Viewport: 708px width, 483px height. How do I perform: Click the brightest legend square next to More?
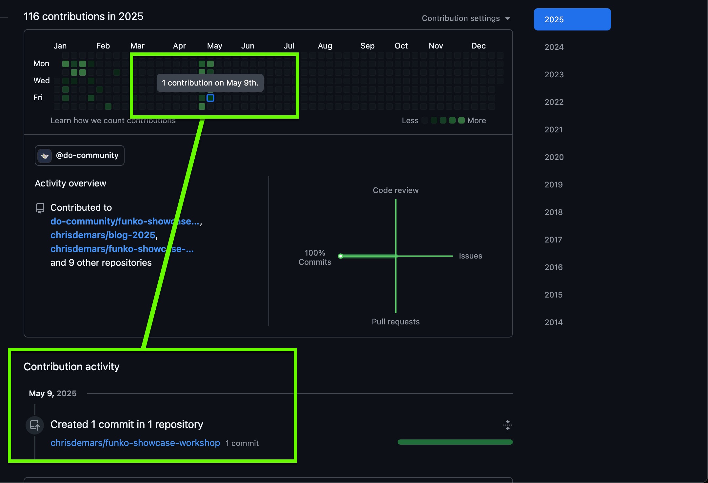tap(462, 120)
